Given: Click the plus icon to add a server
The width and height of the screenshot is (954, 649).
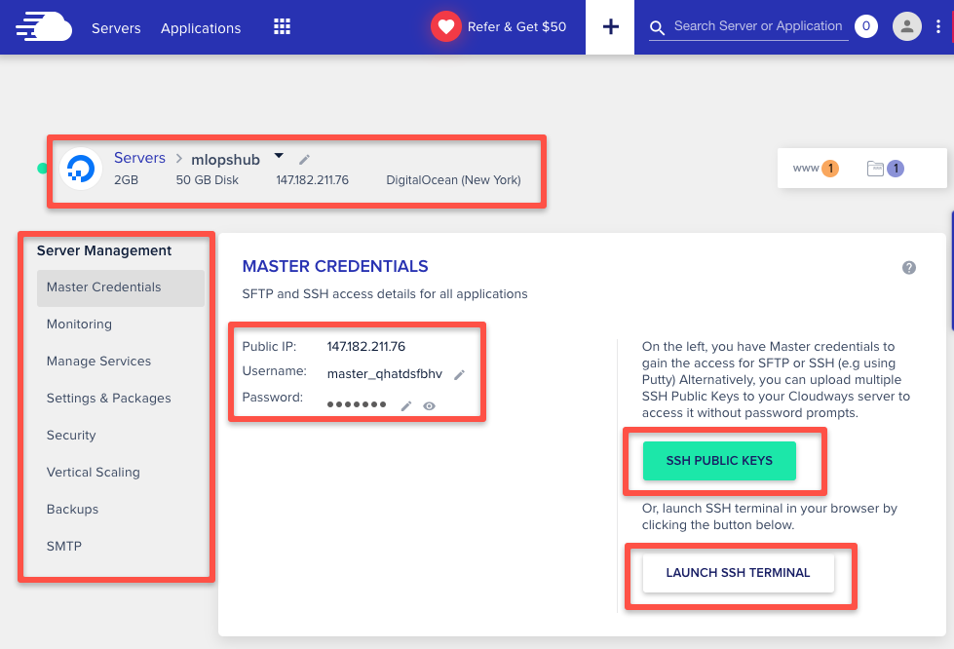Looking at the screenshot, I should click(609, 26).
